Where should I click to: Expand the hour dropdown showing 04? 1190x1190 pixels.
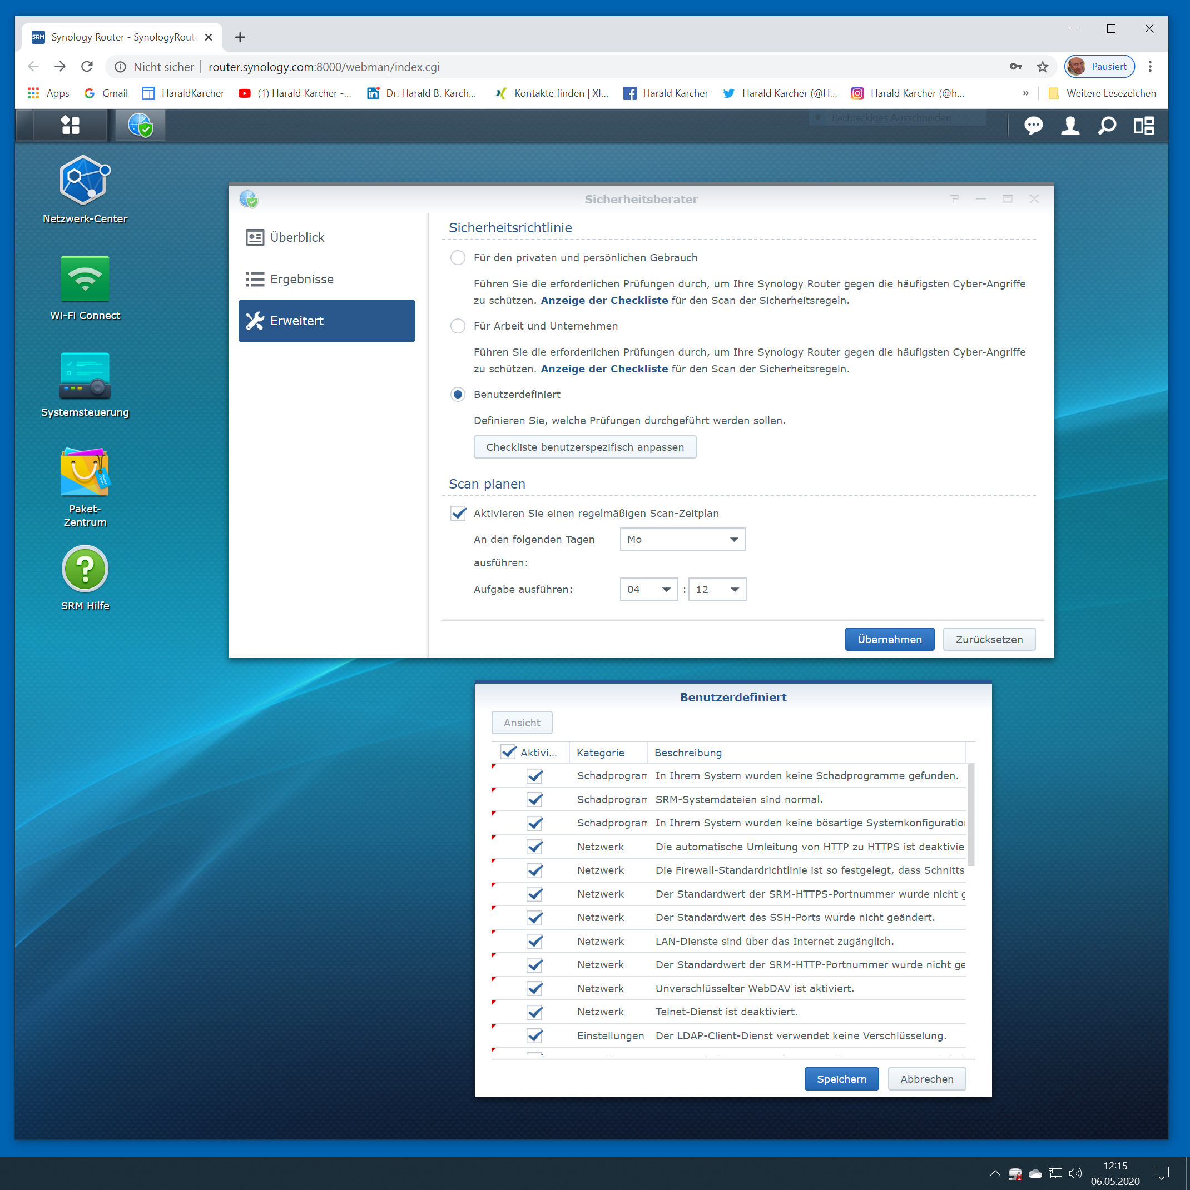tap(648, 590)
